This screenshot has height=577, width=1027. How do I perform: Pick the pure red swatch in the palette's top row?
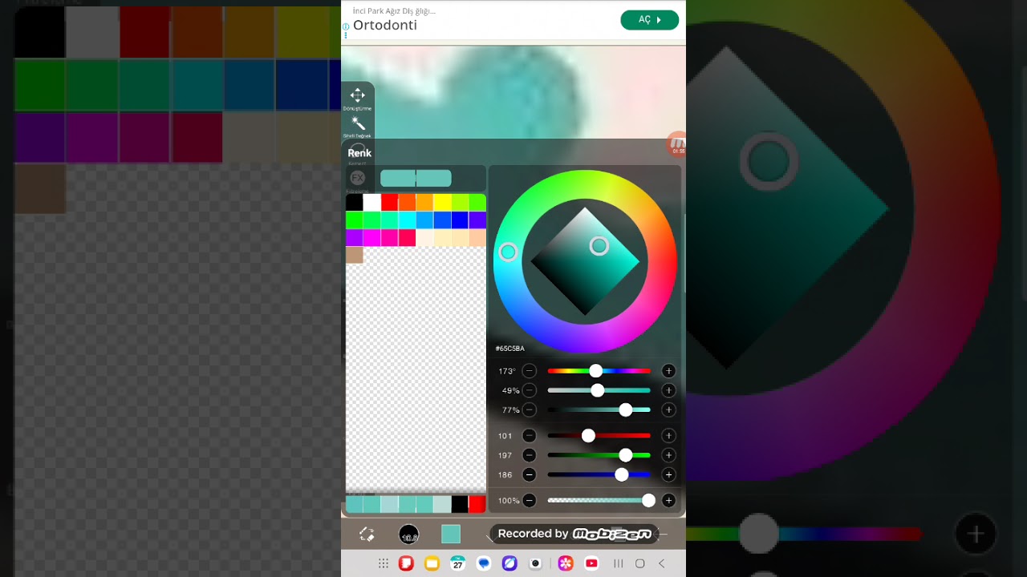point(390,202)
